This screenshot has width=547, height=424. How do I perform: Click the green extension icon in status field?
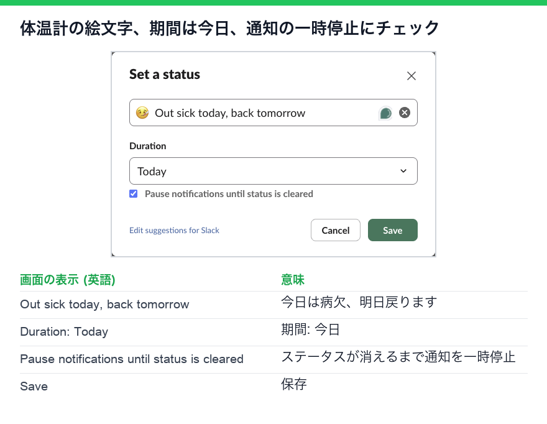385,113
